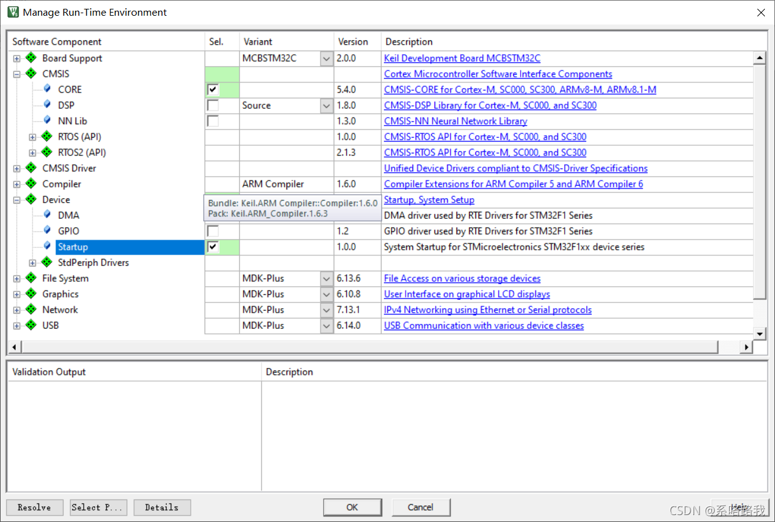775x522 pixels.
Task: Expand the RTOS (API) node
Action: 33,137
